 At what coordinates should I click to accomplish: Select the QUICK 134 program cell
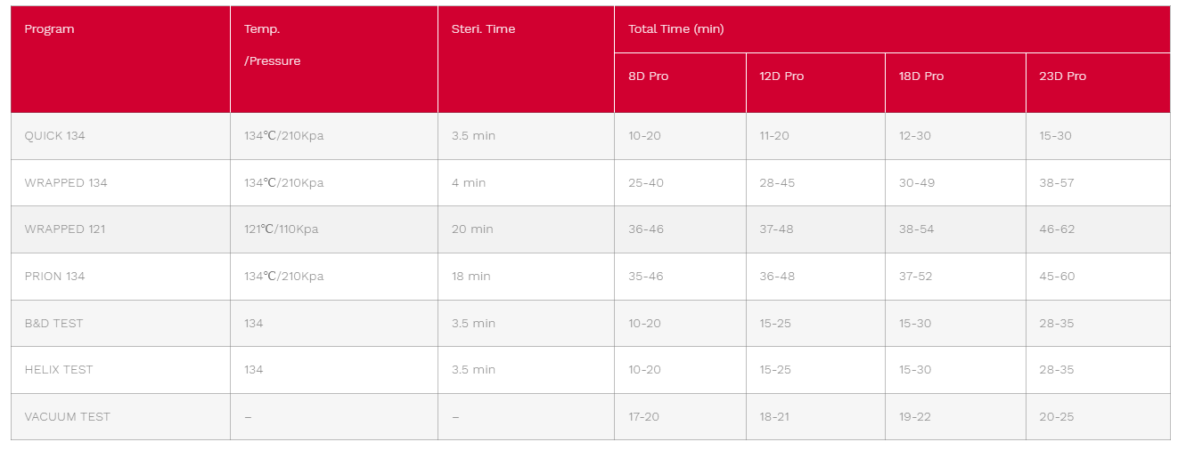point(120,136)
